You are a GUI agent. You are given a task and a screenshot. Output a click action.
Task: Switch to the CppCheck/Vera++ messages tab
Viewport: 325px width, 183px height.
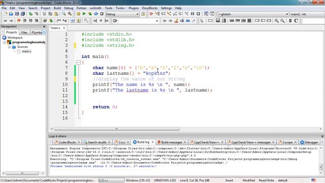pos(251,142)
